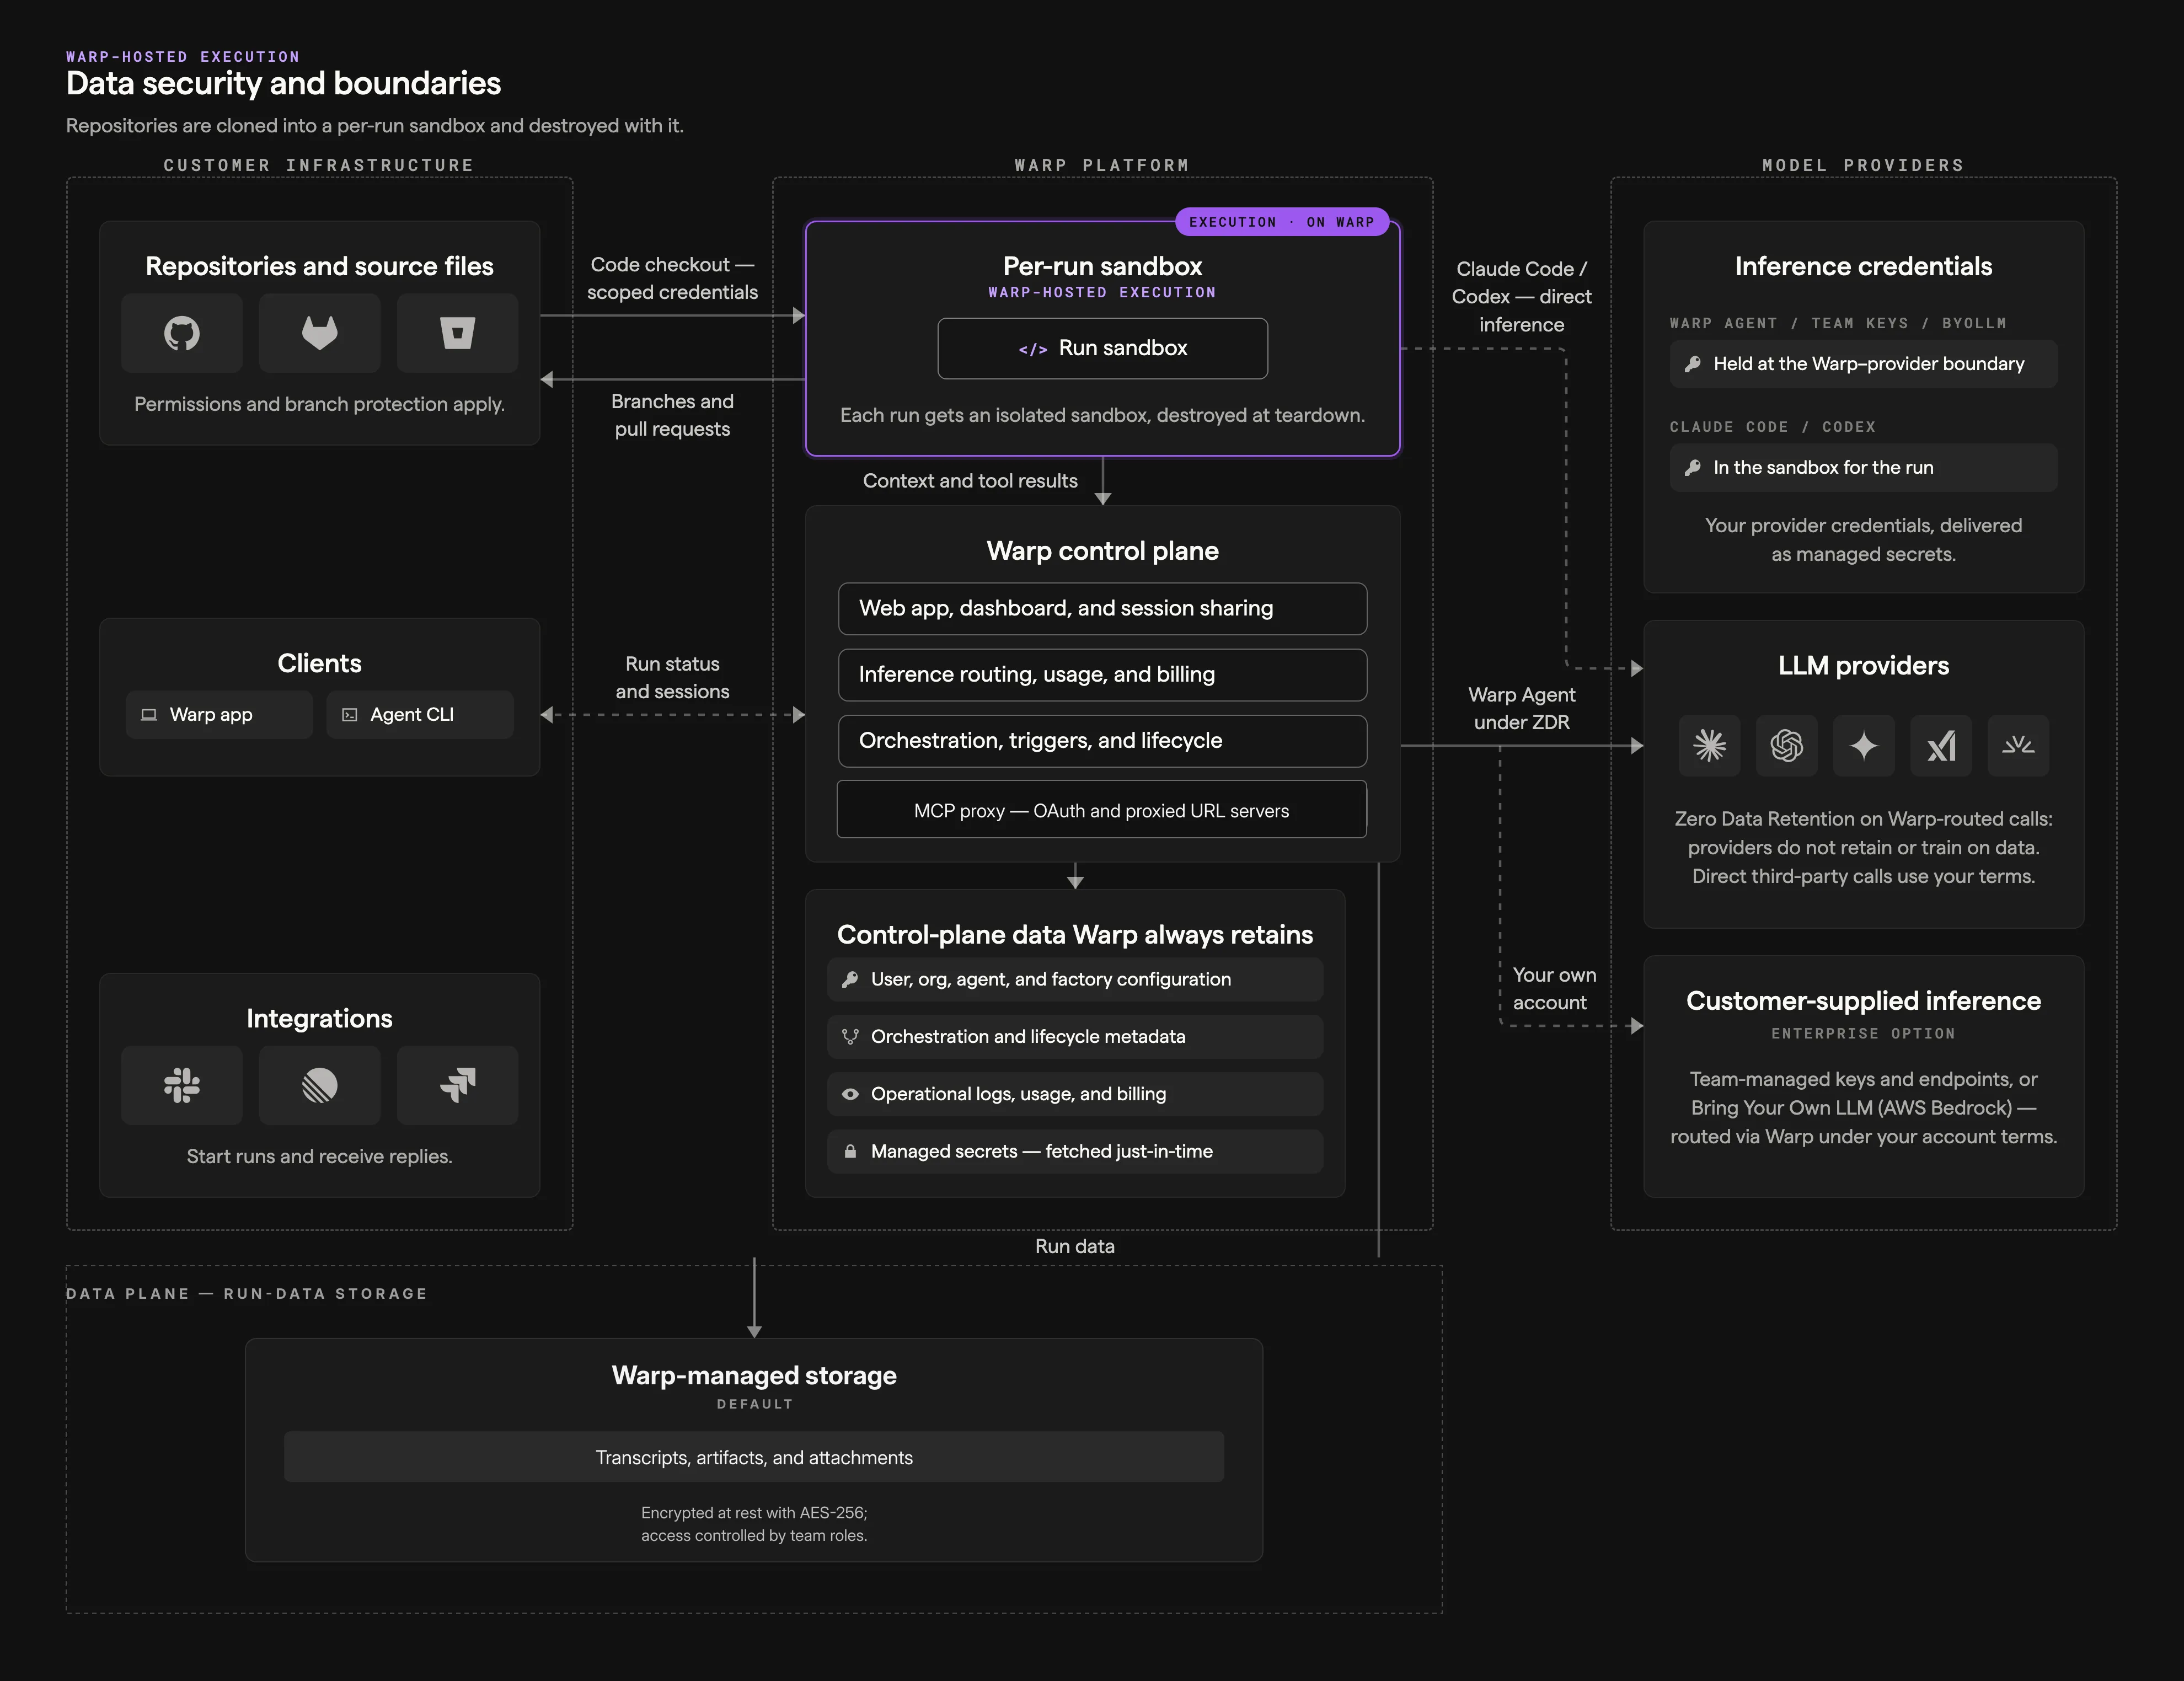Click the key icon beside User, org, agent configuration
Viewport: 2184px width, 1681px height.
point(850,980)
